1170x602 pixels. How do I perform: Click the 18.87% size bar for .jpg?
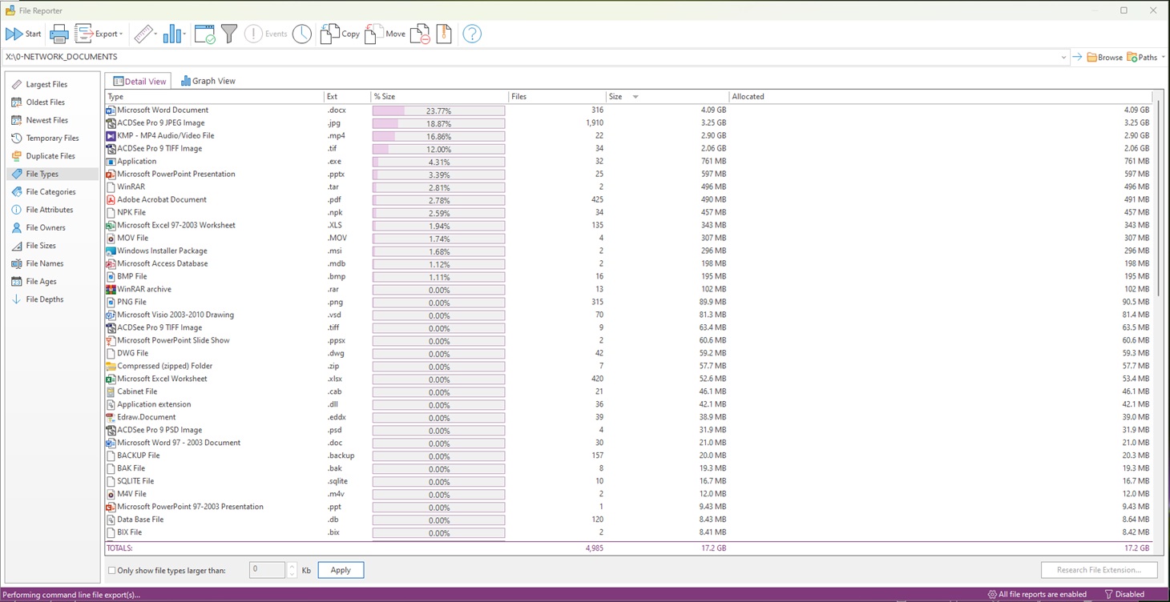(438, 123)
